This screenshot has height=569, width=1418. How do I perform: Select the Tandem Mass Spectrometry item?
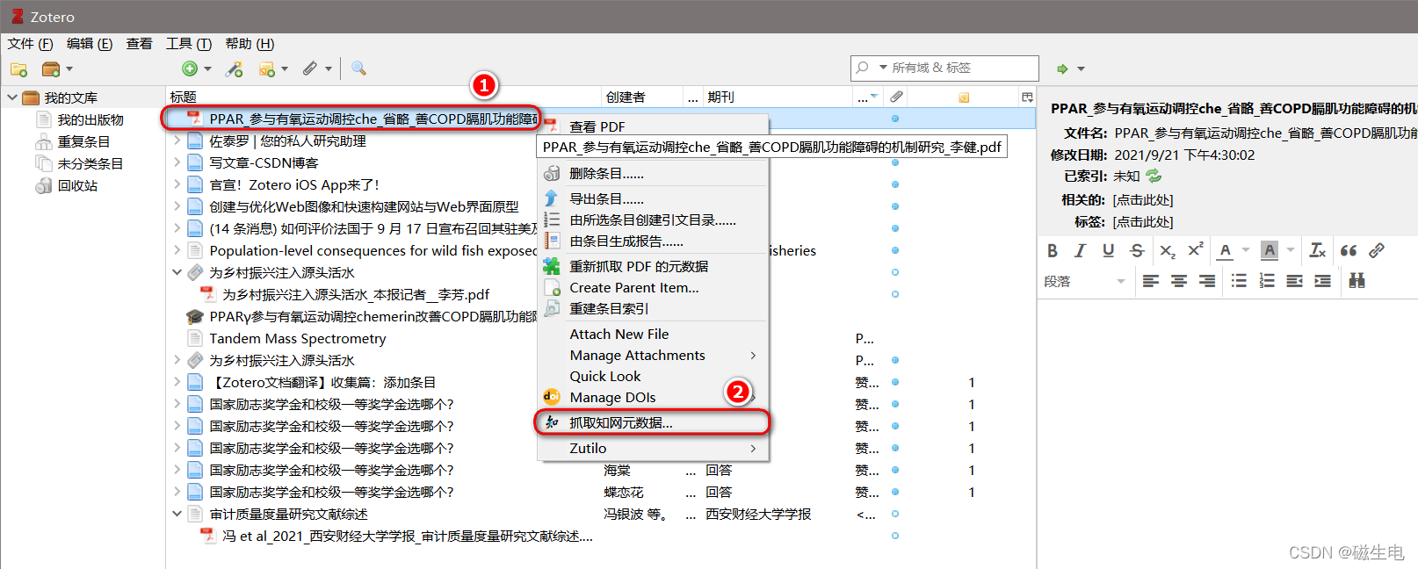click(x=297, y=339)
